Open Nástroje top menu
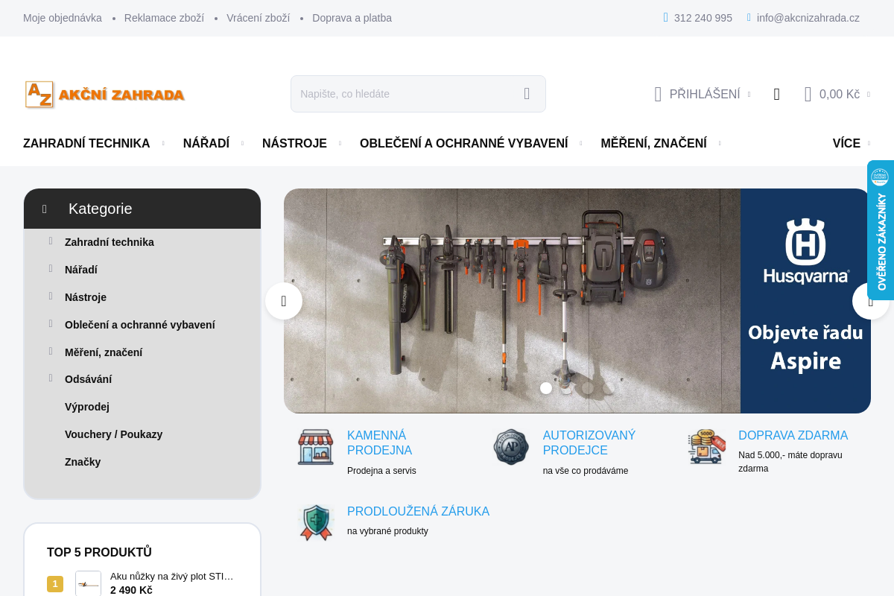 pyautogui.click(x=294, y=144)
